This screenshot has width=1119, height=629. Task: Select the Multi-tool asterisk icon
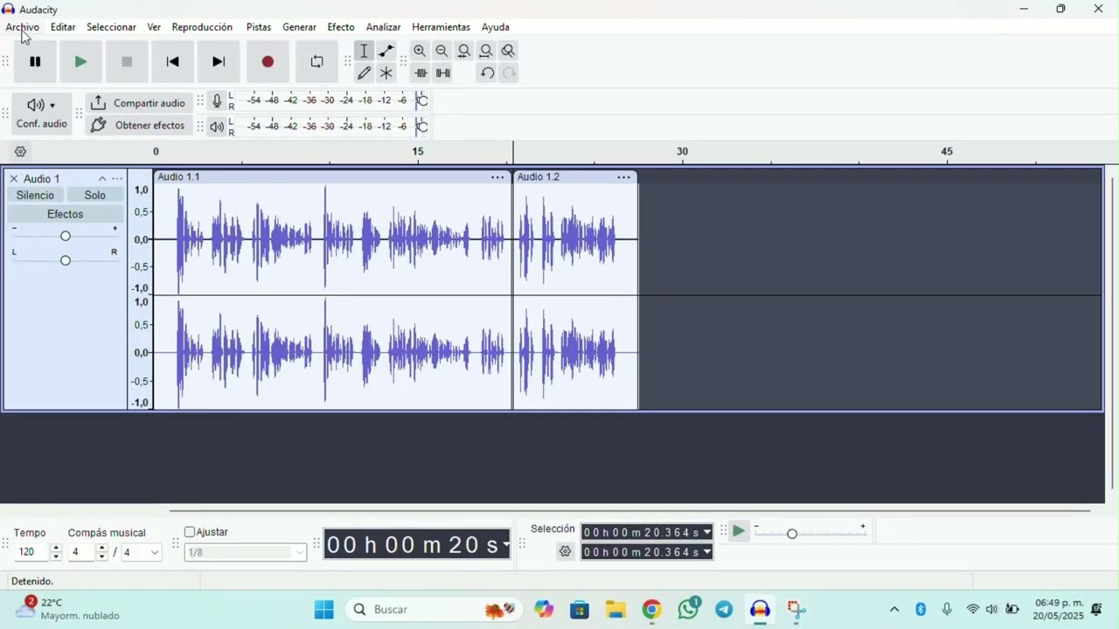(x=386, y=73)
